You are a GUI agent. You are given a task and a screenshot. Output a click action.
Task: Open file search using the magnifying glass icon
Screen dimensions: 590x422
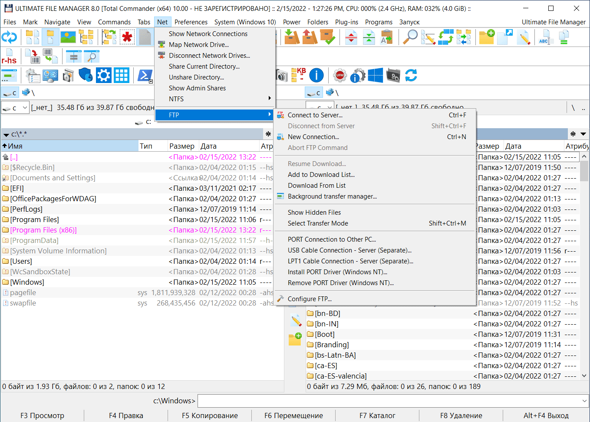click(410, 37)
